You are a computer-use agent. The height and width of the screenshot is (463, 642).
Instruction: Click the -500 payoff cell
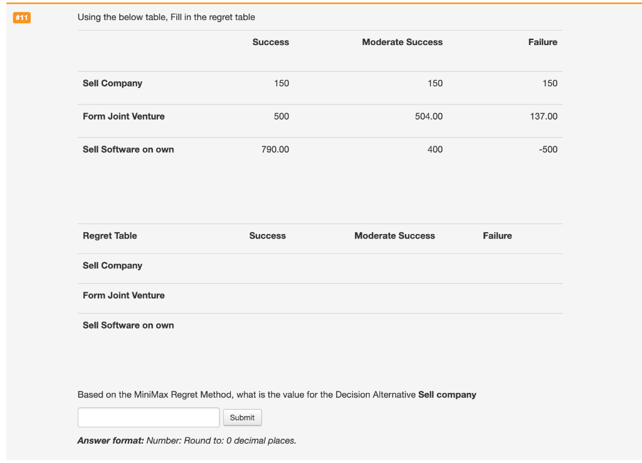549,150
